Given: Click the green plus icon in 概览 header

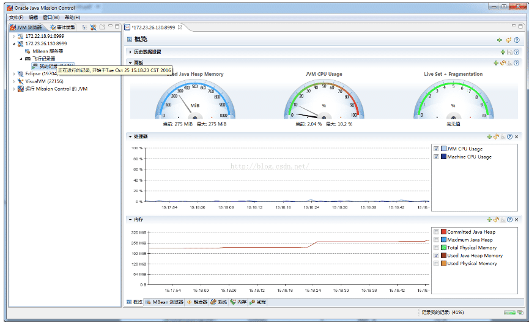Looking at the screenshot, I should (500, 40).
